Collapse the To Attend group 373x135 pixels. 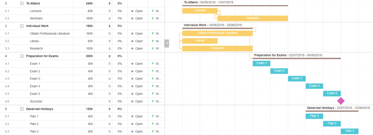point(22,3)
